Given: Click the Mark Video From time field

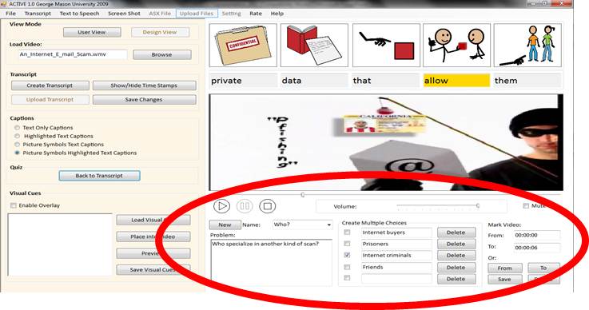Looking at the screenshot, I should pos(537,235).
